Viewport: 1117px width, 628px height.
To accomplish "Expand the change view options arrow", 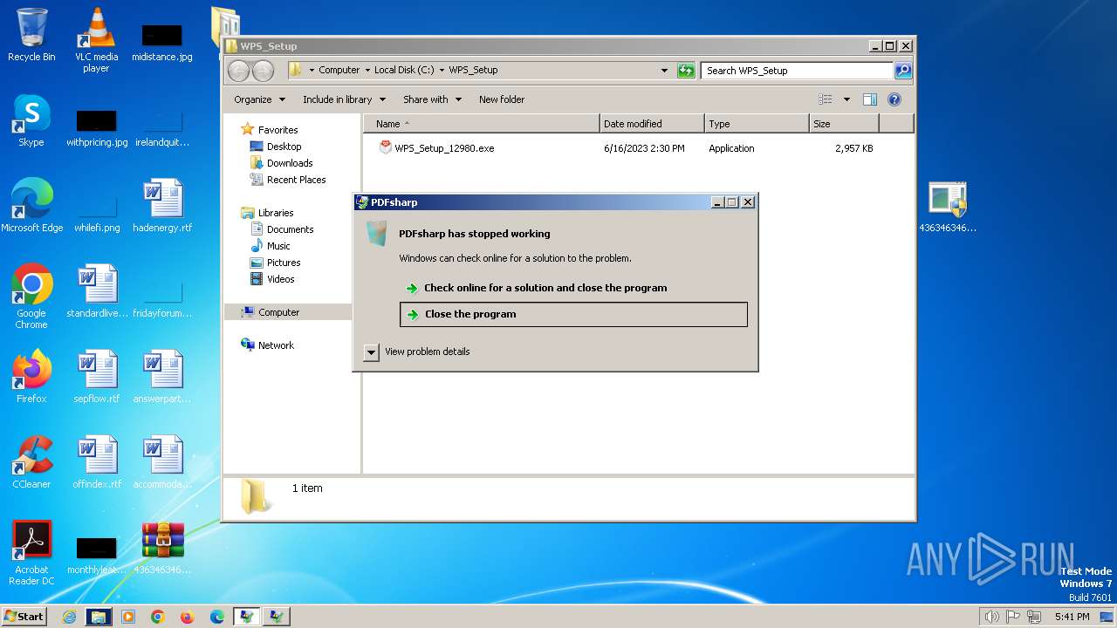I will pyautogui.click(x=846, y=99).
